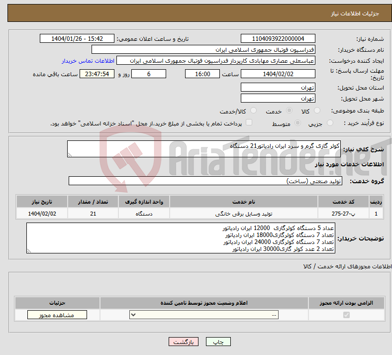Click the شهر محل تحویل تهران field
This screenshot has height=355, width=392.
[278, 98]
